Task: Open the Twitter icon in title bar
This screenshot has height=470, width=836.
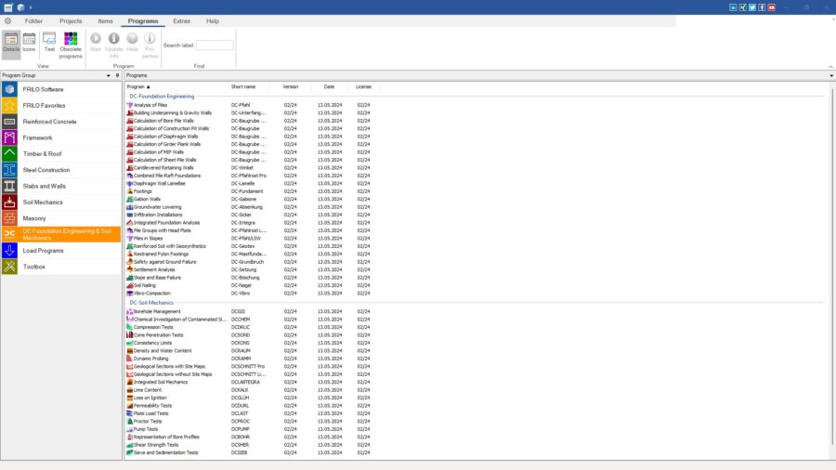Action: [752, 7]
